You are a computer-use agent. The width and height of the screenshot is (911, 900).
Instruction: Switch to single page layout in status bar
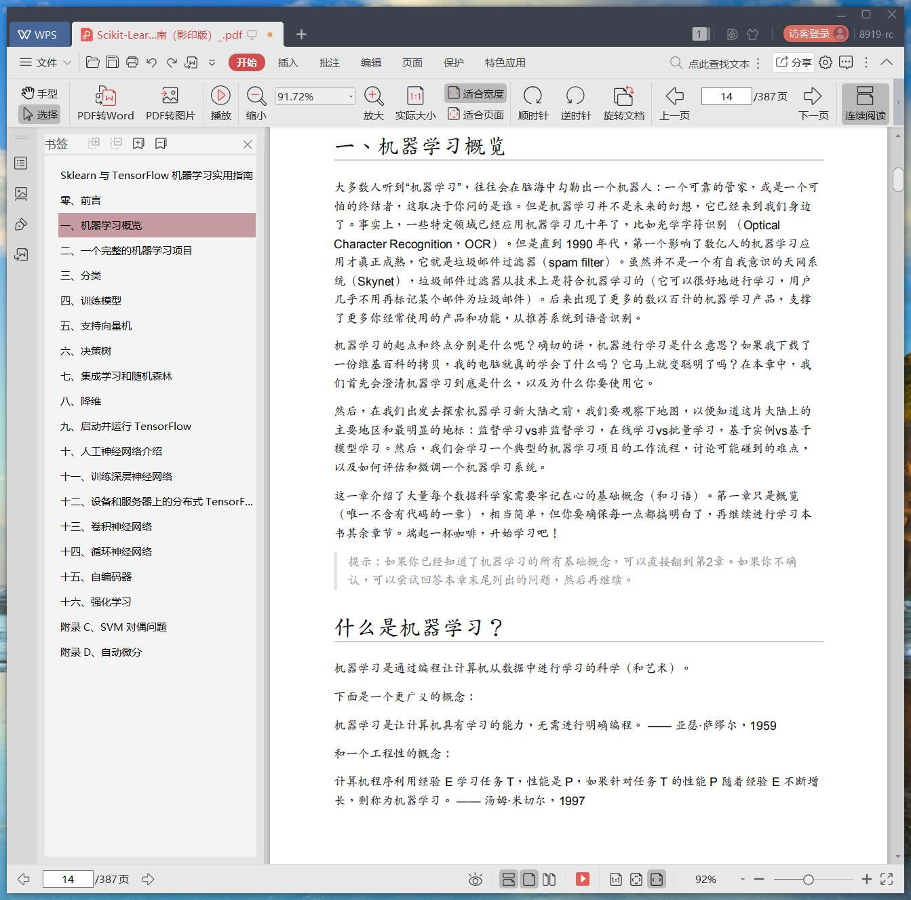pyautogui.click(x=529, y=880)
